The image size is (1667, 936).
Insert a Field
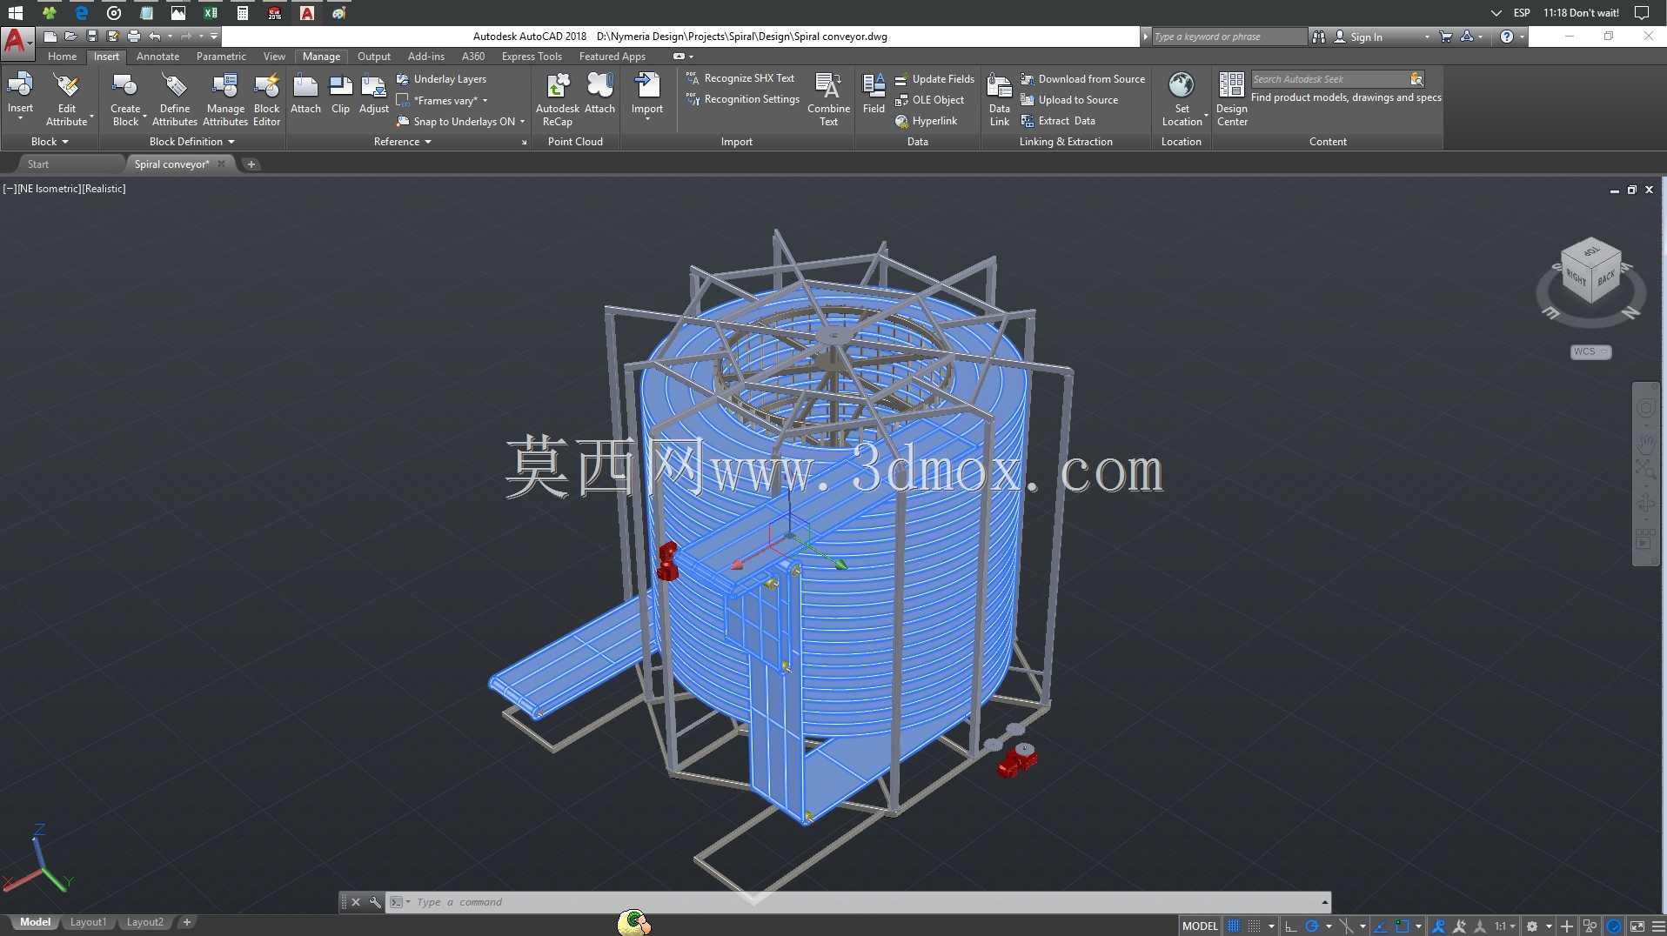click(x=874, y=94)
